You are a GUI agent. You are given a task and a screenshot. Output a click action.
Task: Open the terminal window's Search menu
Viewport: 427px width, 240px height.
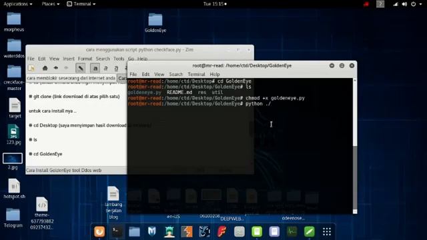pyautogui.click(x=176, y=74)
